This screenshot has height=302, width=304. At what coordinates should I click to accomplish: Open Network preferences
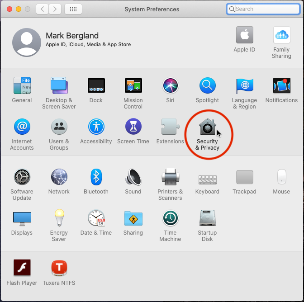point(59,177)
